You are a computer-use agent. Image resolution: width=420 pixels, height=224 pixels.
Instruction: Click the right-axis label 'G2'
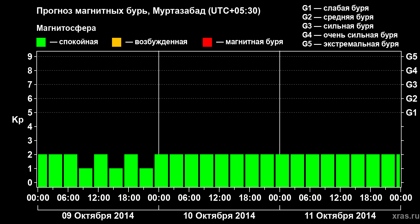tap(412, 99)
